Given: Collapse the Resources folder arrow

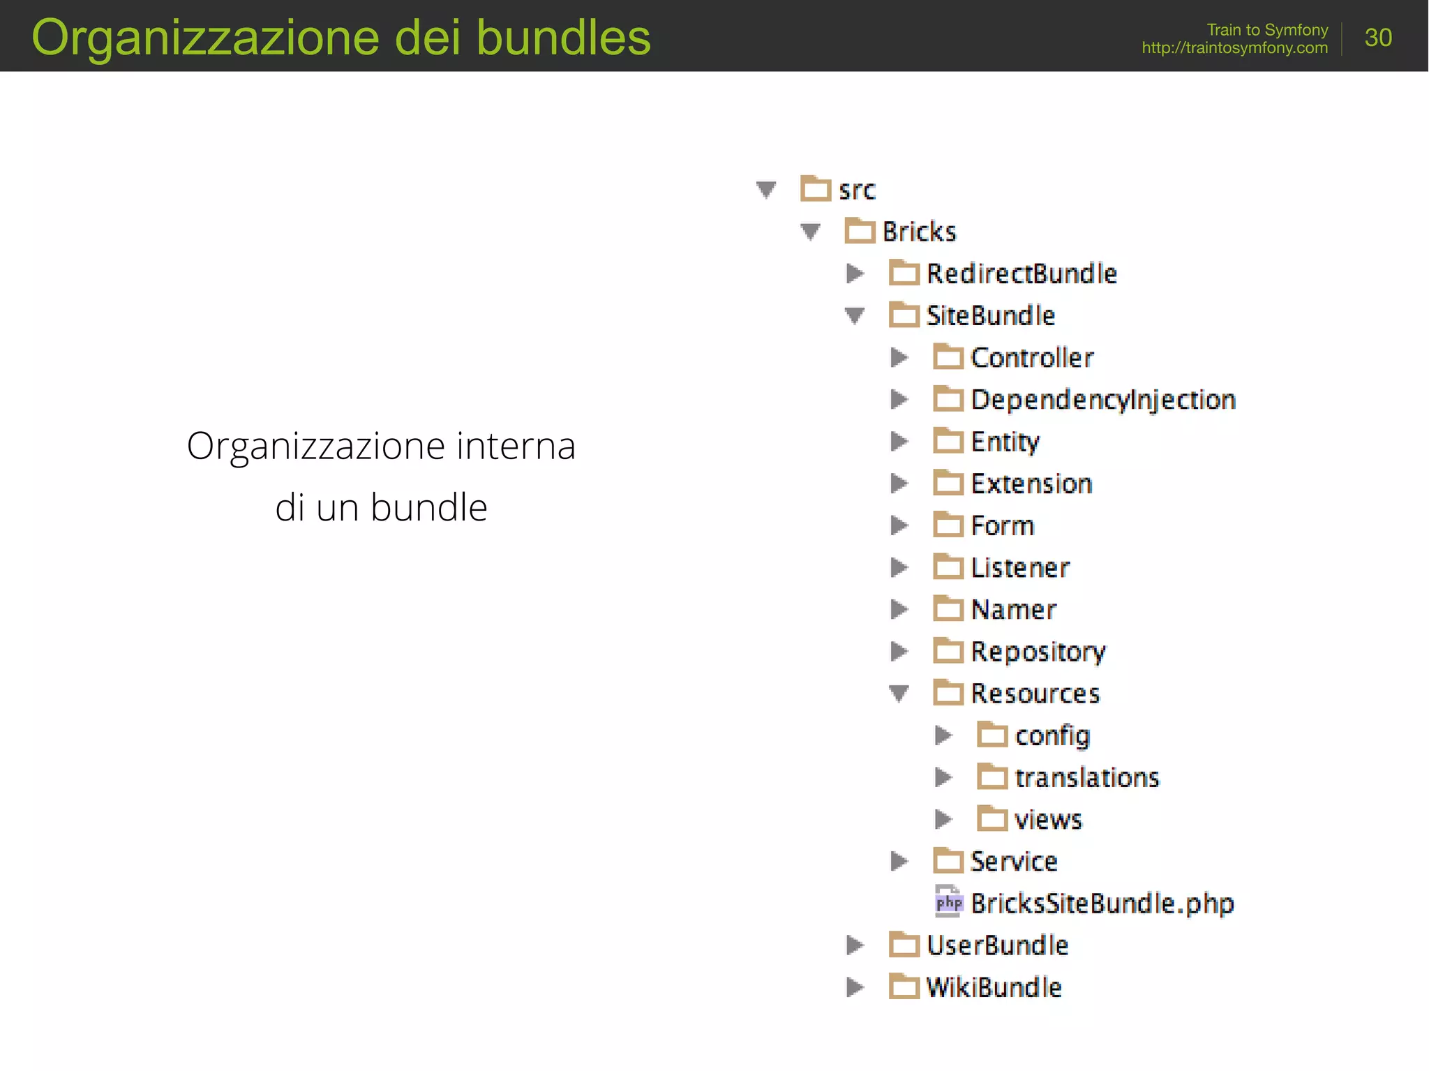Looking at the screenshot, I should (899, 694).
